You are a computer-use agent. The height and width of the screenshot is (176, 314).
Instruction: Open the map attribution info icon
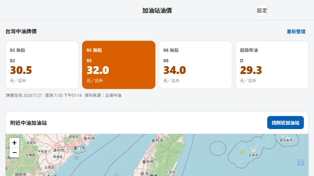301,162
